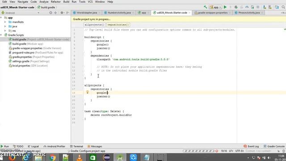This screenshot has width=286, height=161.
Task: Click the green inspection checkmark icon
Action: (285, 30)
